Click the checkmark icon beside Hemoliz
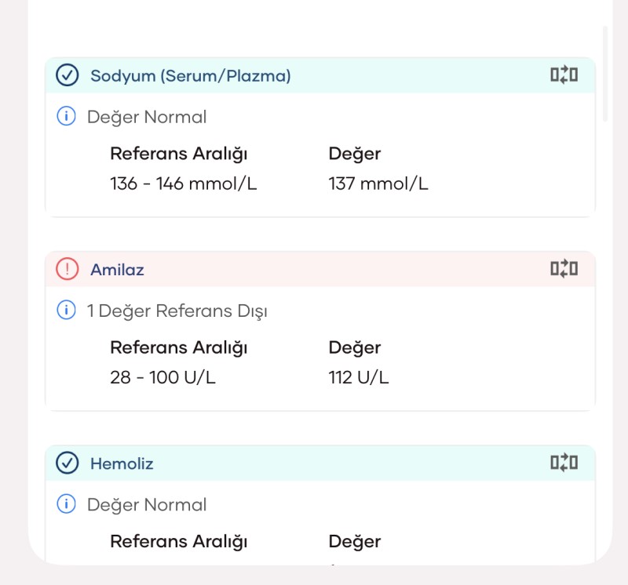This screenshot has width=628, height=585. (x=68, y=463)
